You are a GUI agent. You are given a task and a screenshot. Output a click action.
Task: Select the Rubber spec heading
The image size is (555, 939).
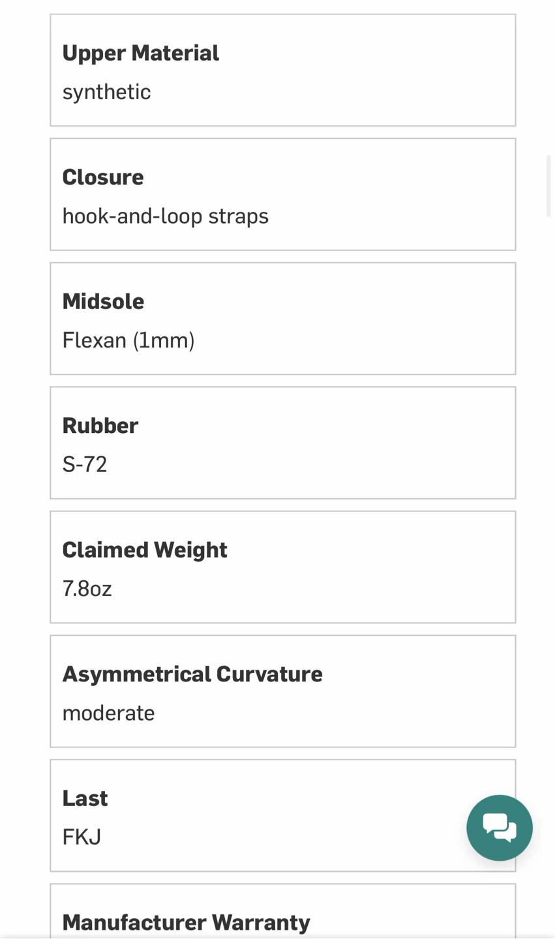pos(100,425)
